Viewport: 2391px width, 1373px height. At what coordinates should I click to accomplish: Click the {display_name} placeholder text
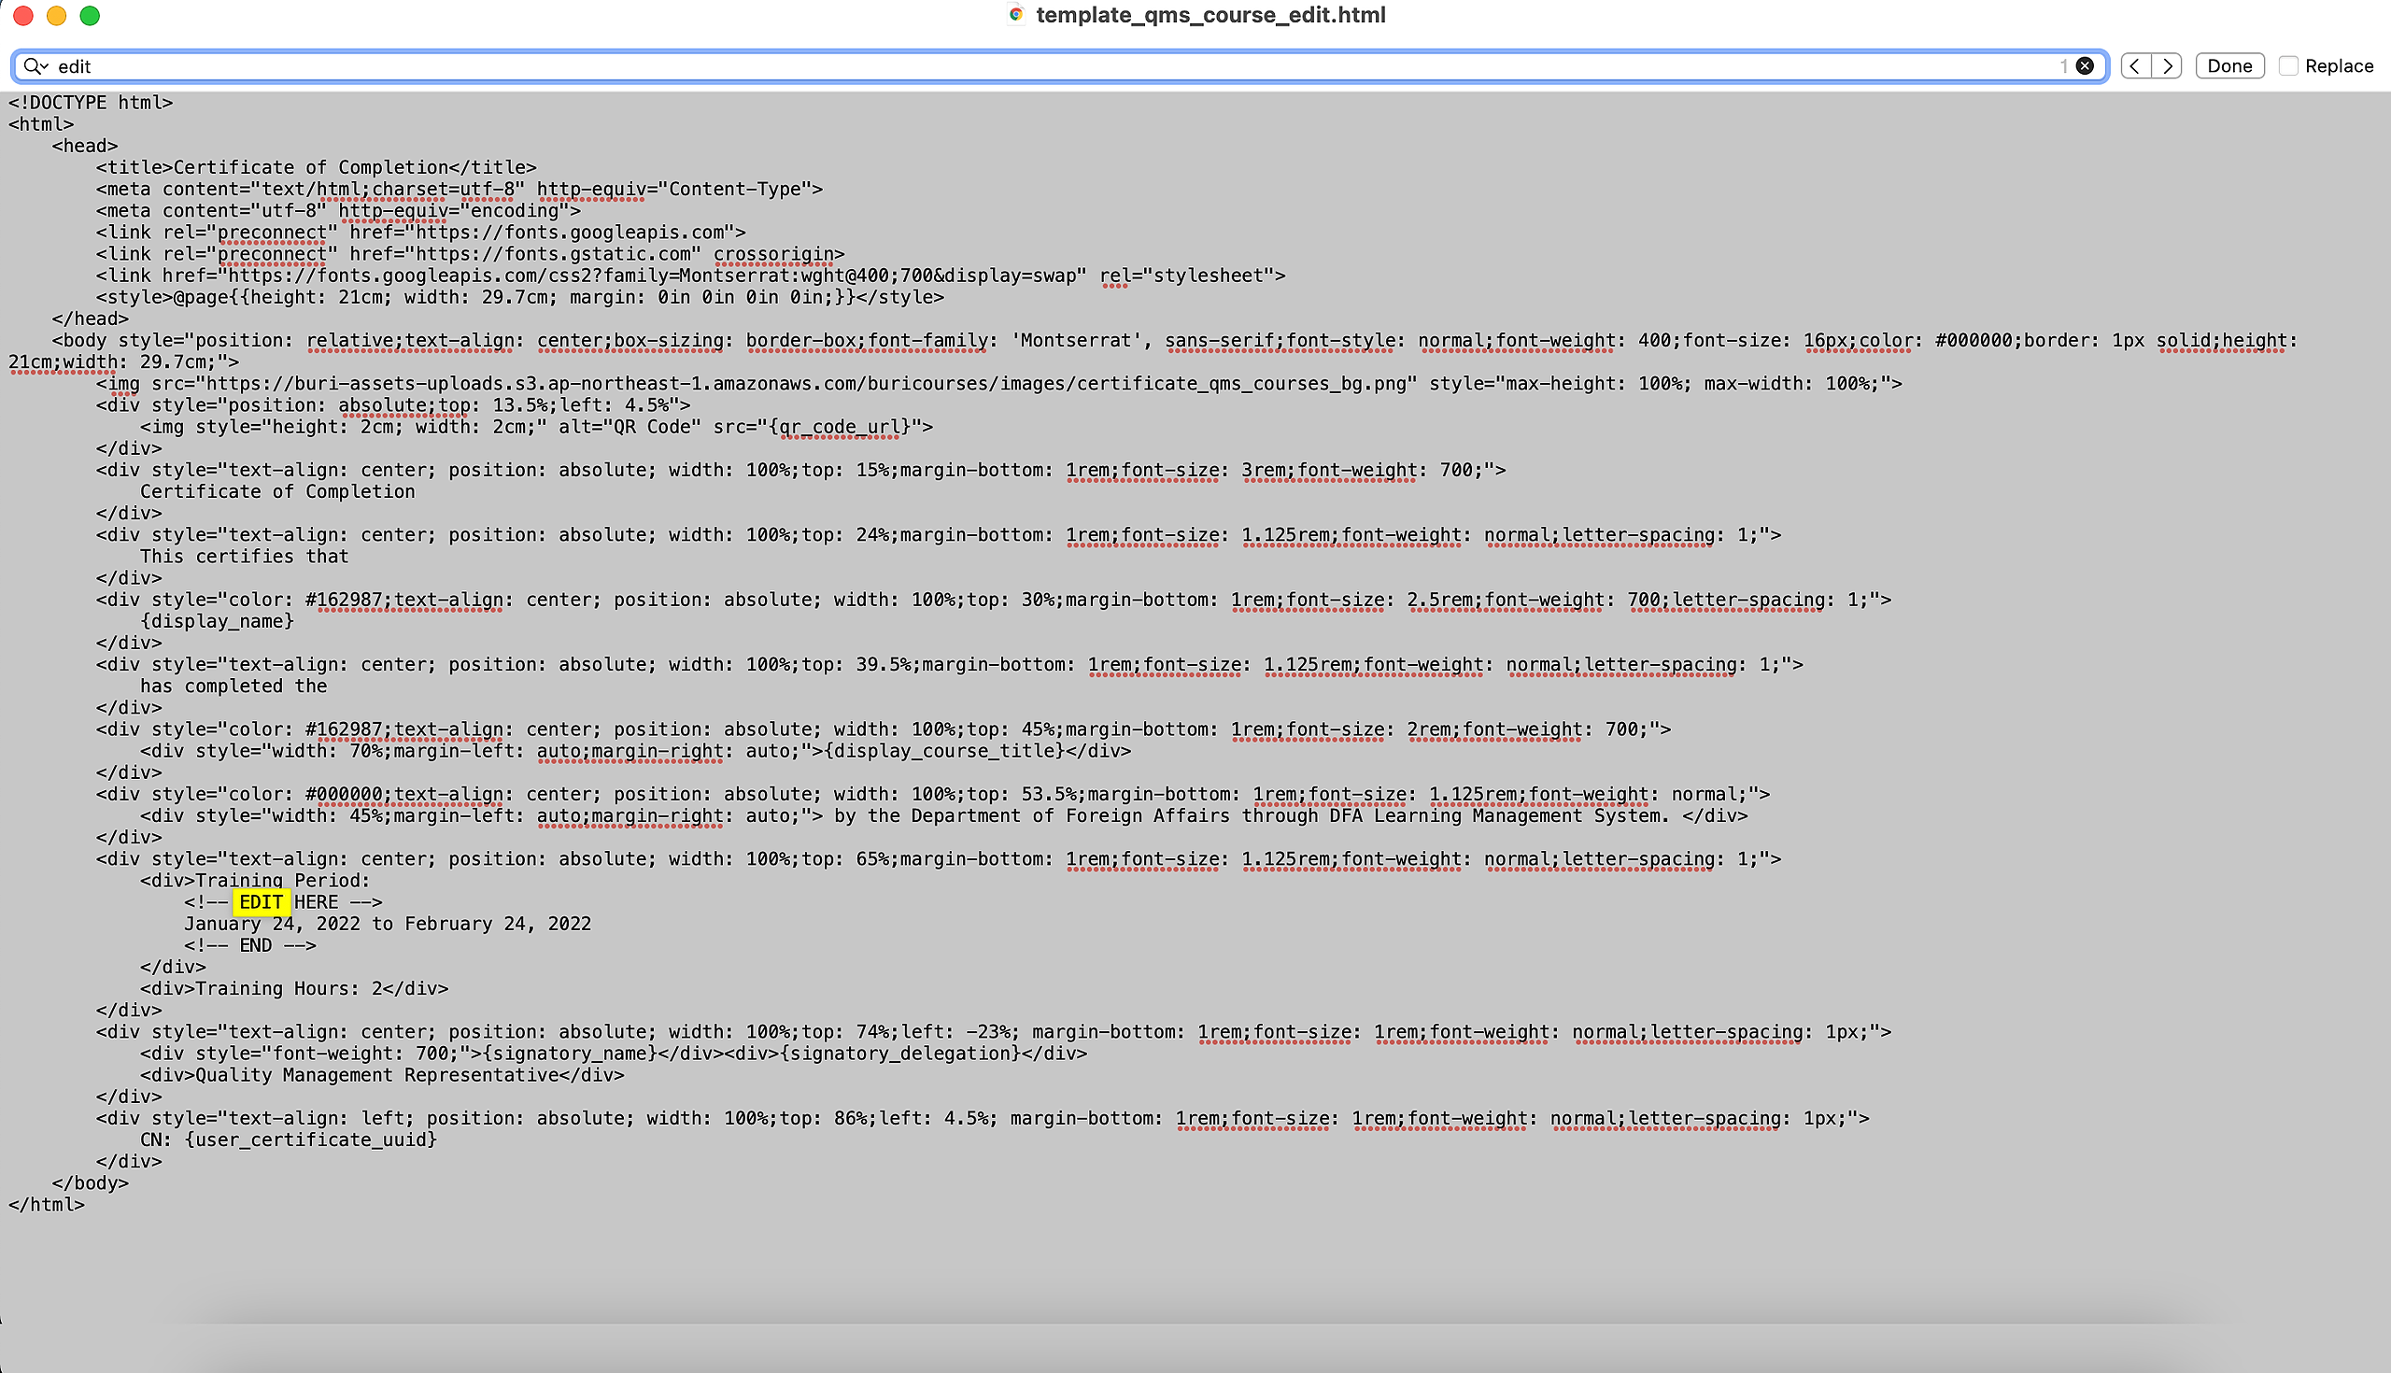point(217,621)
